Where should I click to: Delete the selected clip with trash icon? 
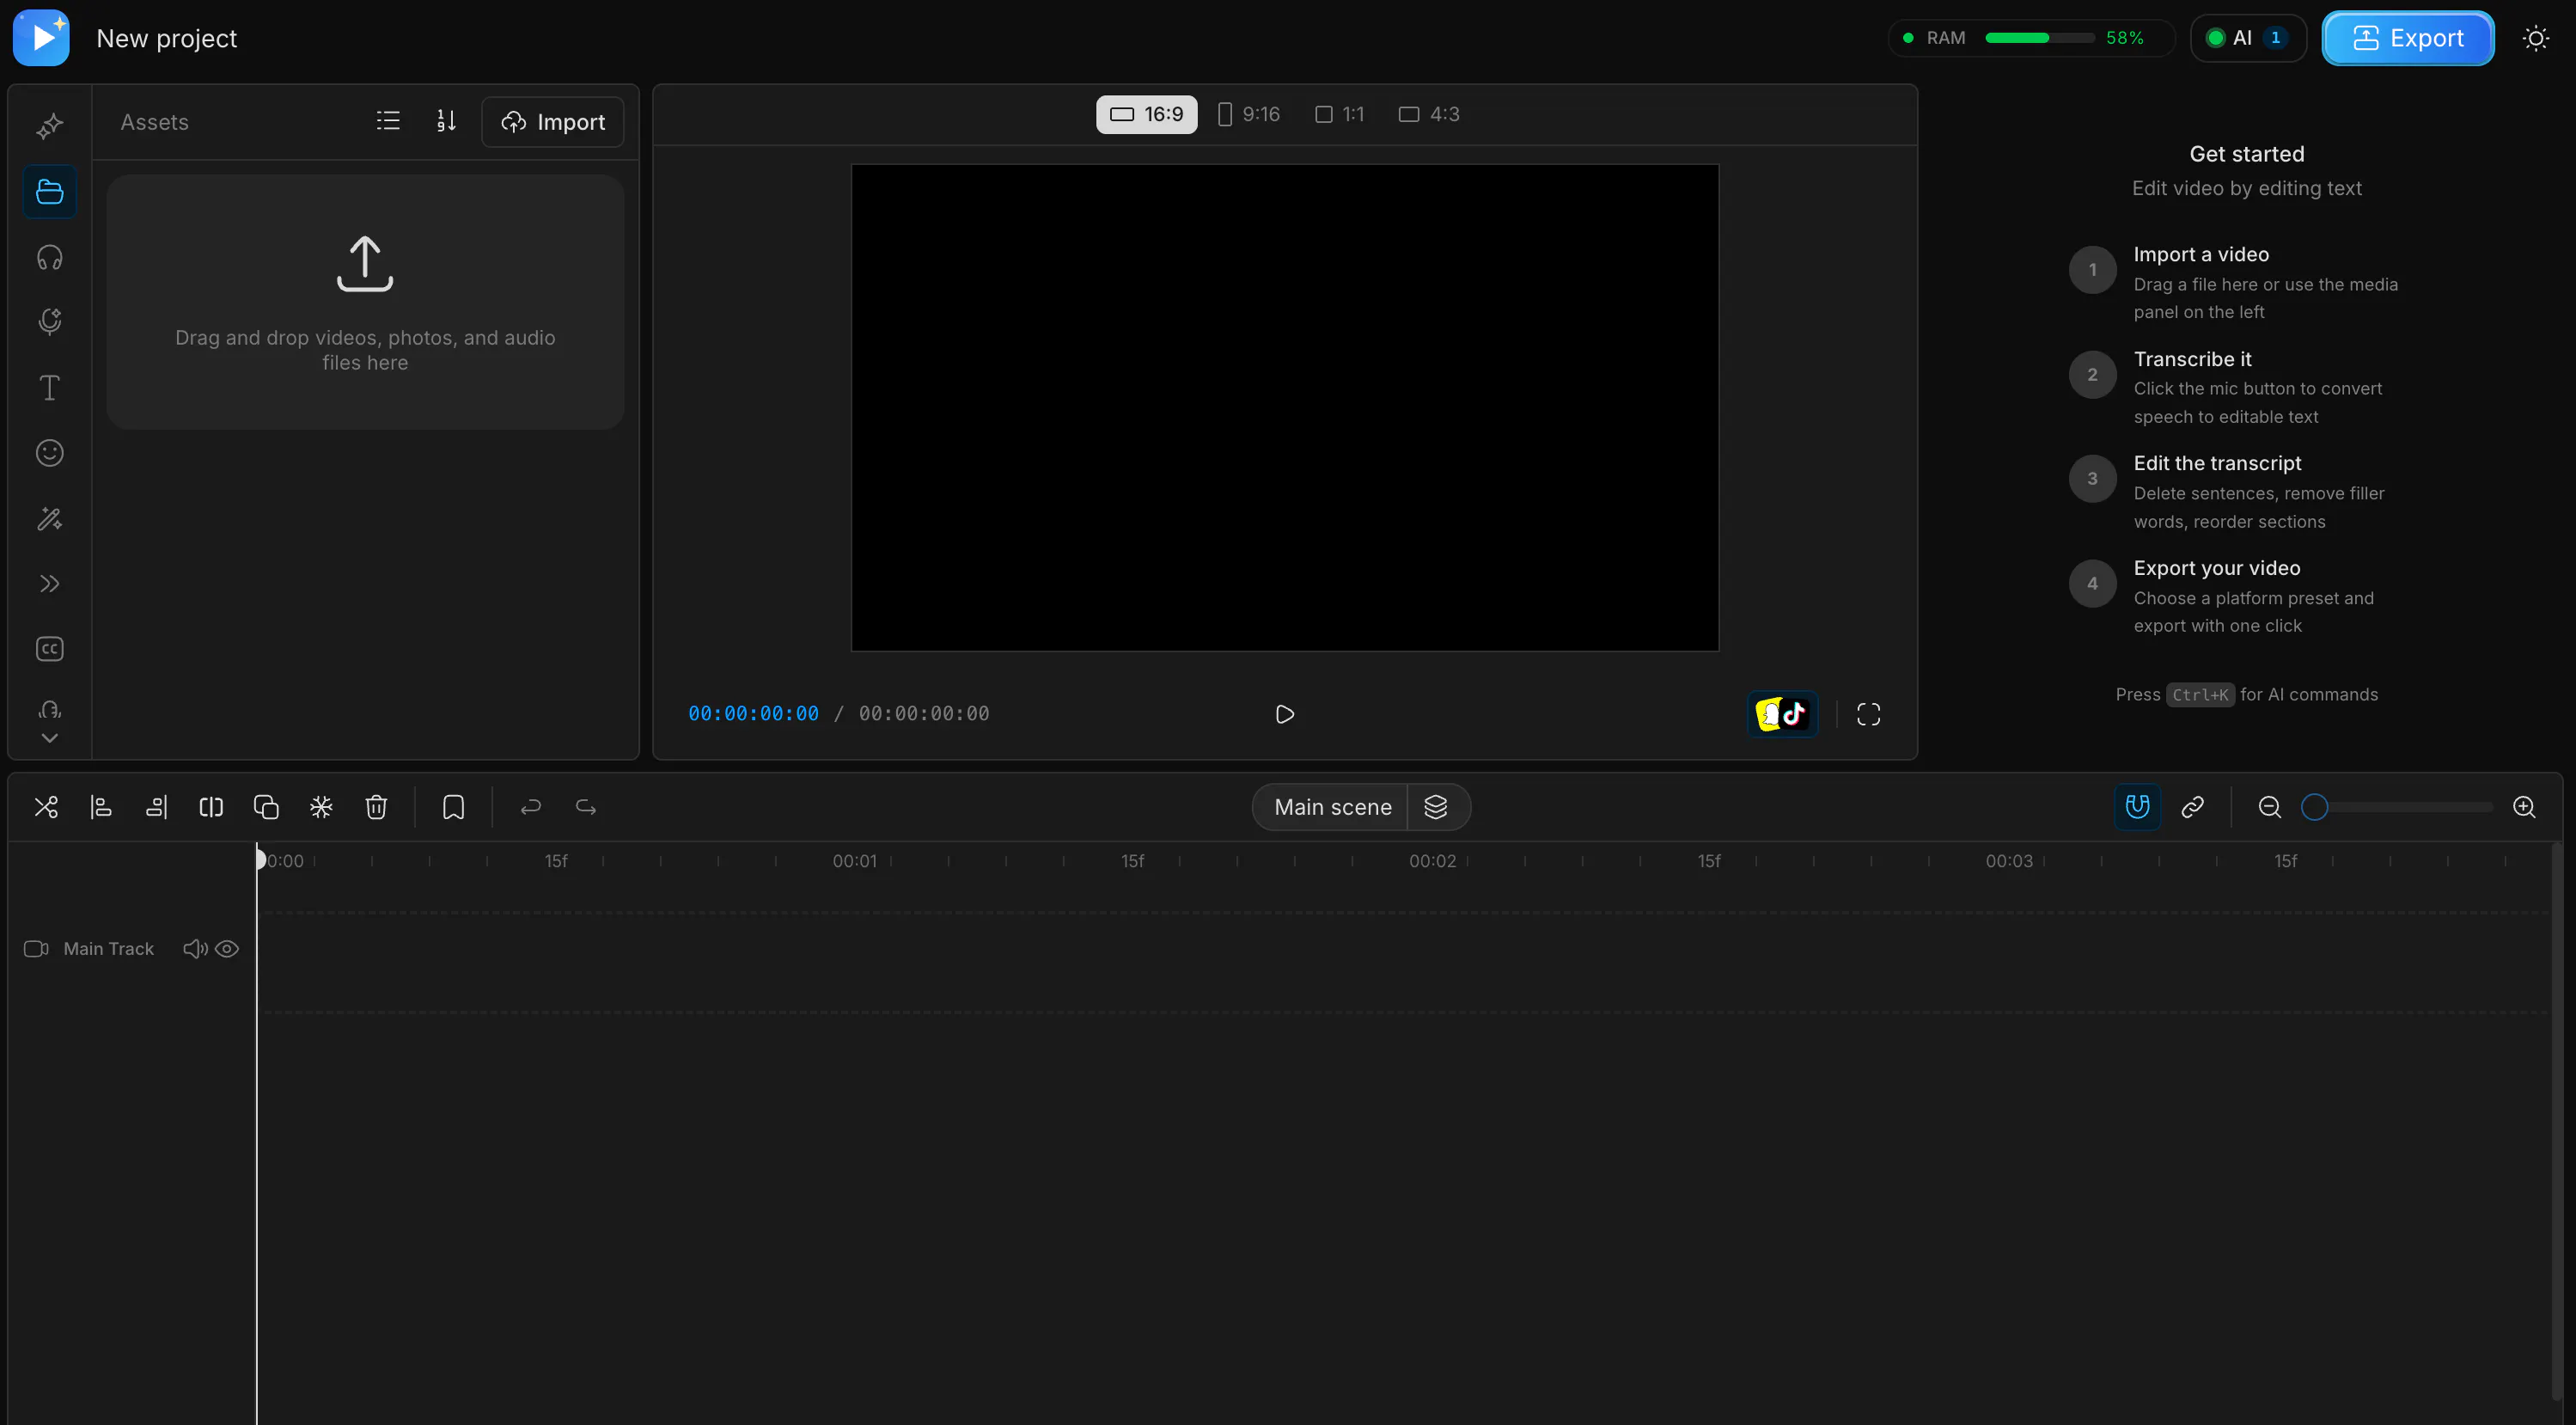point(376,807)
